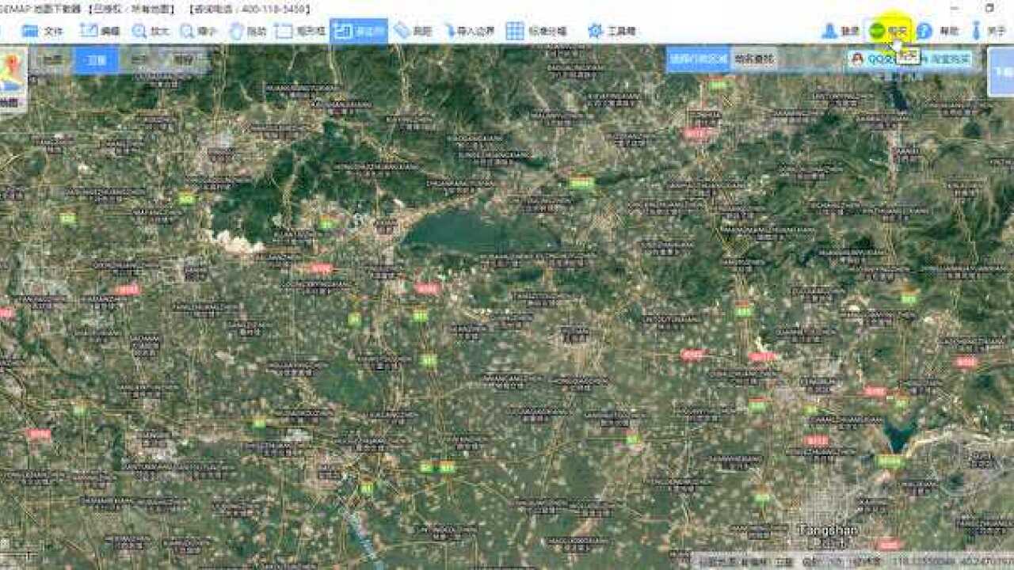Open the 文件 (File) menu in toolbar
Viewport: 1014px width, 570px height.
point(43,32)
